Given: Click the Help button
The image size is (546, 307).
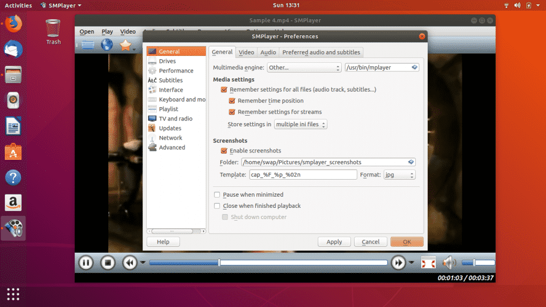Looking at the screenshot, I should tap(163, 241).
